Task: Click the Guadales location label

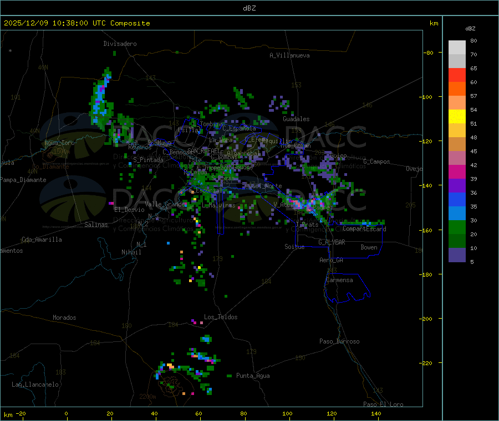Action: pos(296,119)
